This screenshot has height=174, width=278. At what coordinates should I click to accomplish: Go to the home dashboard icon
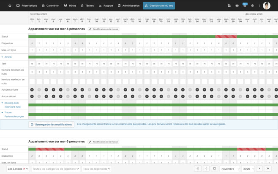point(10,5)
